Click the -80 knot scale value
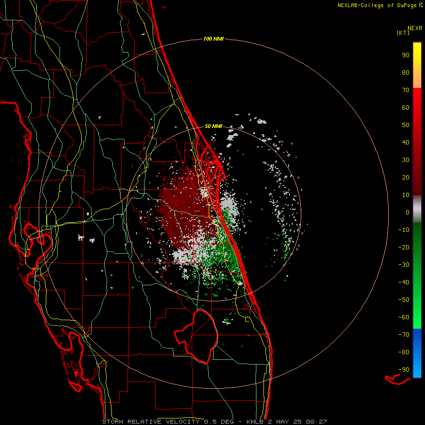The image size is (425, 425). 404,352
